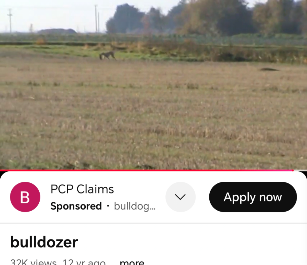The width and height of the screenshot is (307, 265).
Task: Expand the ad details chevron
Action: coord(180,197)
